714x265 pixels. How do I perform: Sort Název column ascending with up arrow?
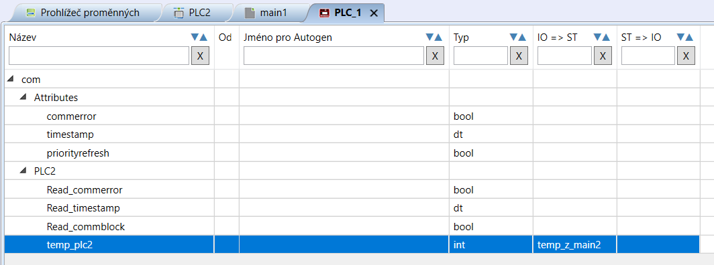click(203, 37)
